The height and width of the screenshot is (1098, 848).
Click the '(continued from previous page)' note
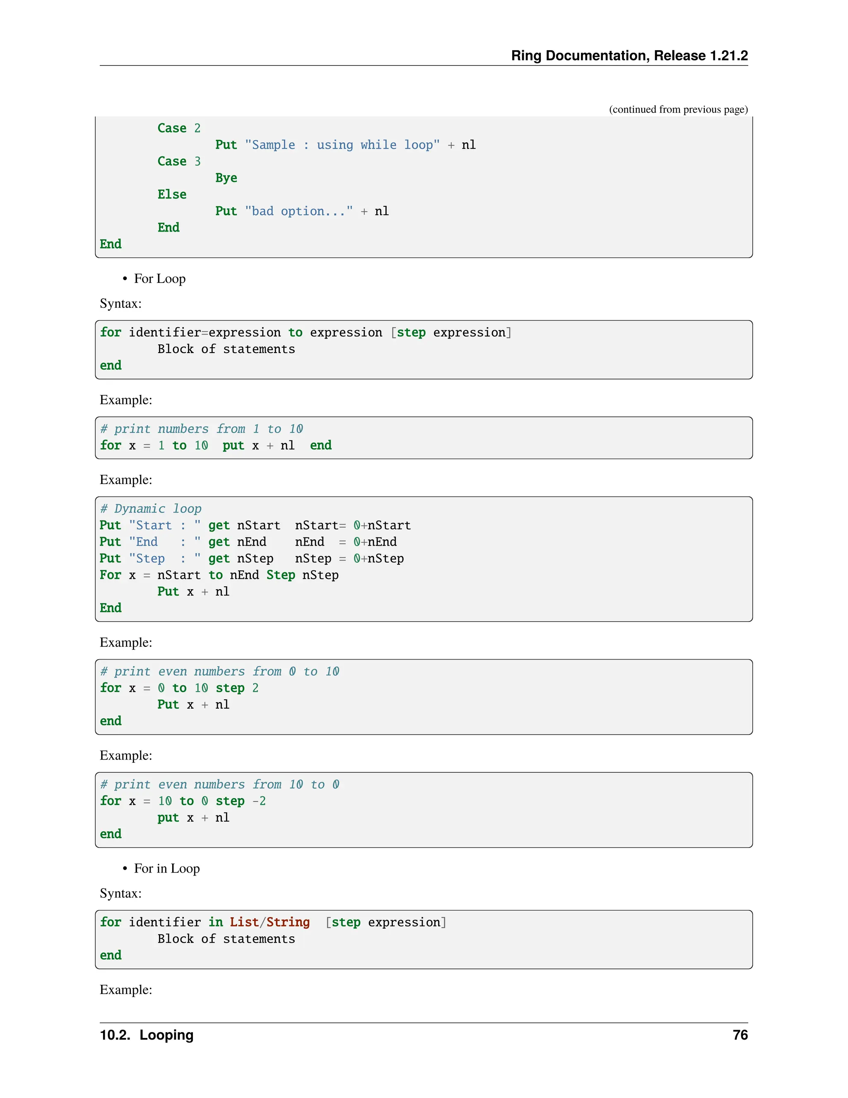tap(678, 109)
